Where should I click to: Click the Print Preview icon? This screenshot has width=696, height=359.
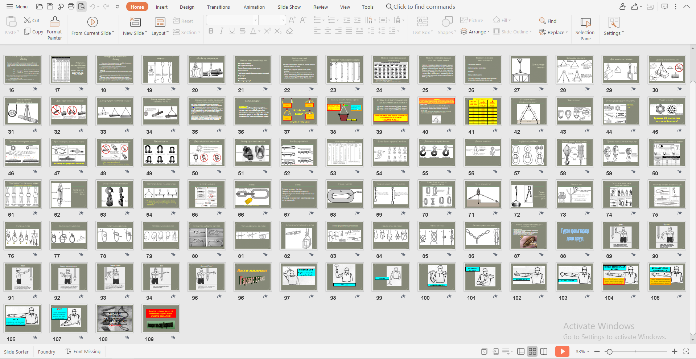(82, 7)
